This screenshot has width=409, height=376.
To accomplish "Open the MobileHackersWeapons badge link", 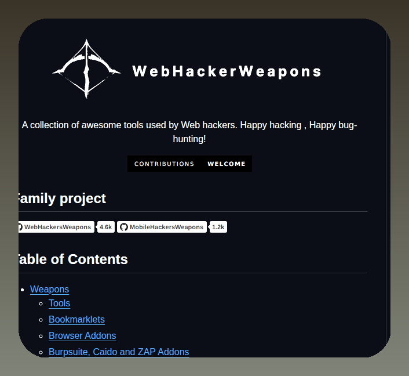I will pyautogui.click(x=162, y=227).
